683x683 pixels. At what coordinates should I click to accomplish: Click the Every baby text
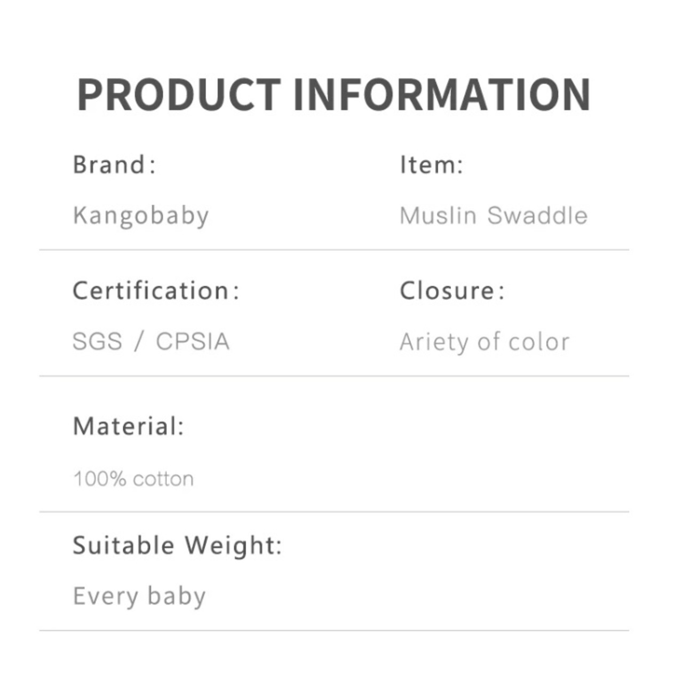(139, 596)
